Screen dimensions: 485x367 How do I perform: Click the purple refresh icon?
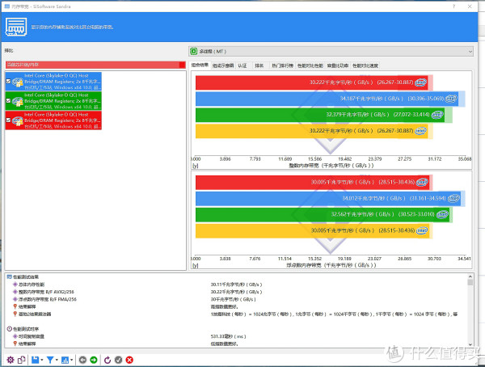coord(108,360)
